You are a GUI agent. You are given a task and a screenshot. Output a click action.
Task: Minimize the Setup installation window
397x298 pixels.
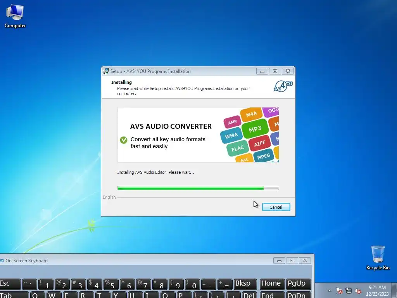click(x=262, y=71)
